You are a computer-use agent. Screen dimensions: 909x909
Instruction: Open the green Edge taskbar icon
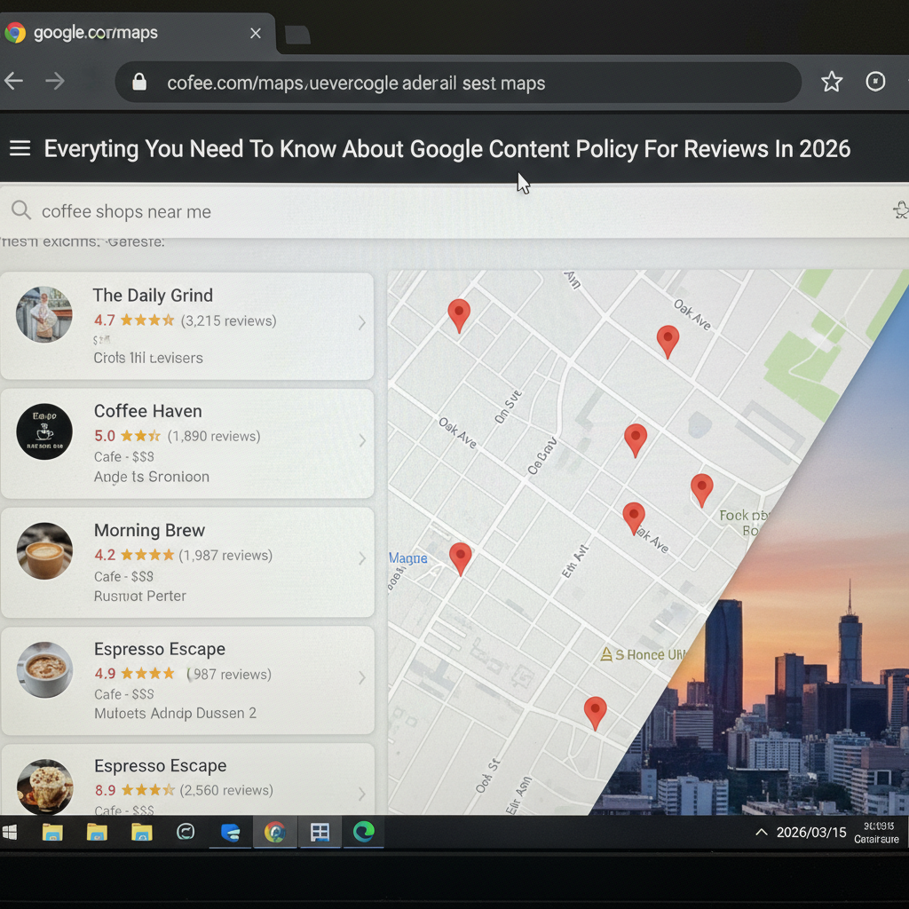click(x=363, y=831)
